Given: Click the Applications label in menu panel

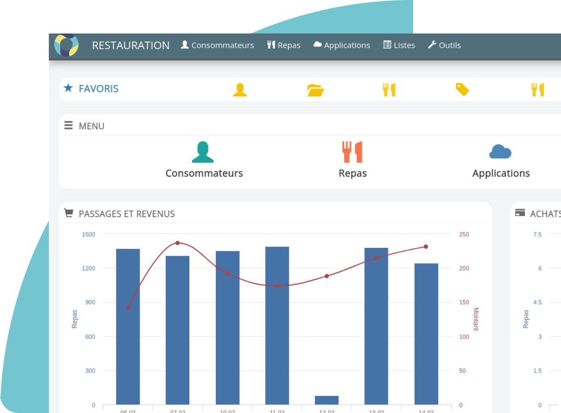Looking at the screenshot, I should click(501, 173).
